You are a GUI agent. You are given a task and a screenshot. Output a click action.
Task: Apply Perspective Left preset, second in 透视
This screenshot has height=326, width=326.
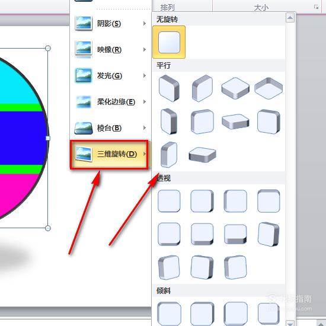[x=202, y=201]
